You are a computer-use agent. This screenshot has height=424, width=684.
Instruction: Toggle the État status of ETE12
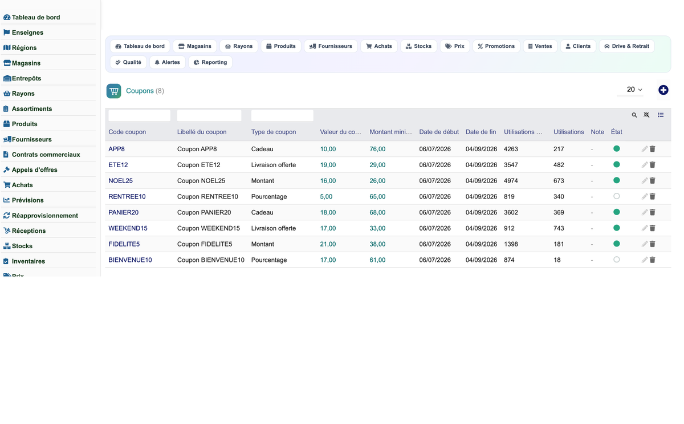[x=617, y=164]
